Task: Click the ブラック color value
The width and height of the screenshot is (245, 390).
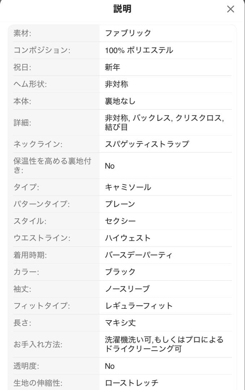Action: [120, 272]
